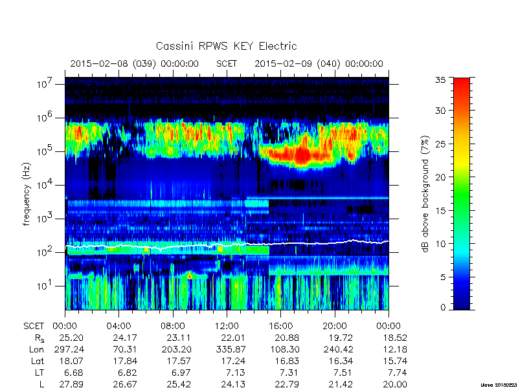Click the 10^5 frequency axis label
The image size is (518, 388).
pyautogui.click(x=44, y=151)
